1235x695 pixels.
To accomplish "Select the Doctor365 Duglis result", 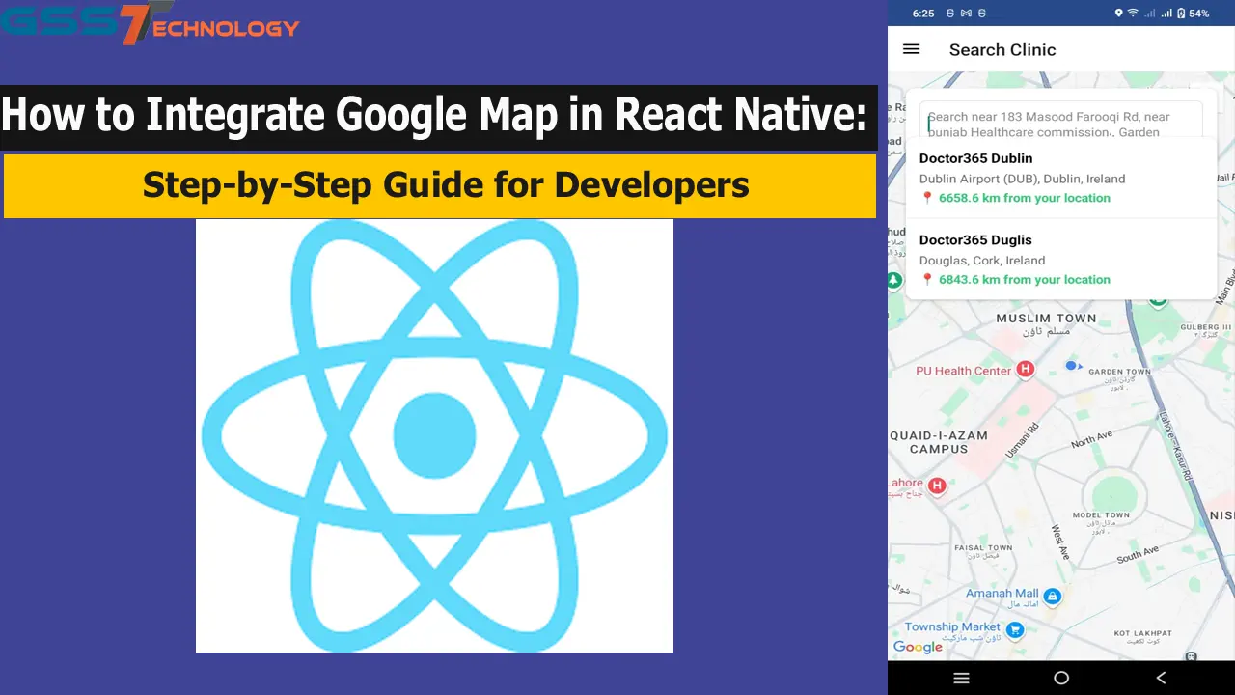I will [x=1061, y=259].
